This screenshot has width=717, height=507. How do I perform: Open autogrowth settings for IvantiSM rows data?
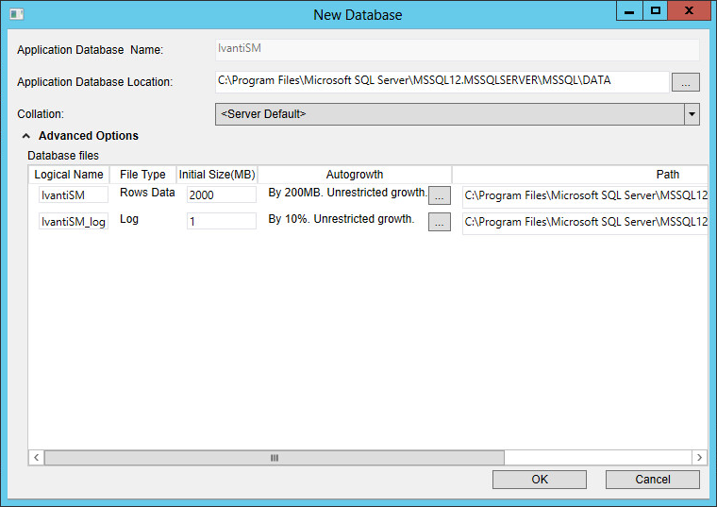(440, 195)
